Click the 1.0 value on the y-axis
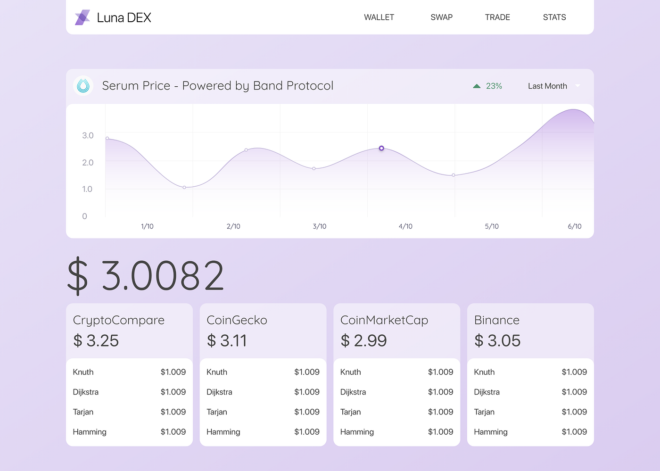 point(87,189)
